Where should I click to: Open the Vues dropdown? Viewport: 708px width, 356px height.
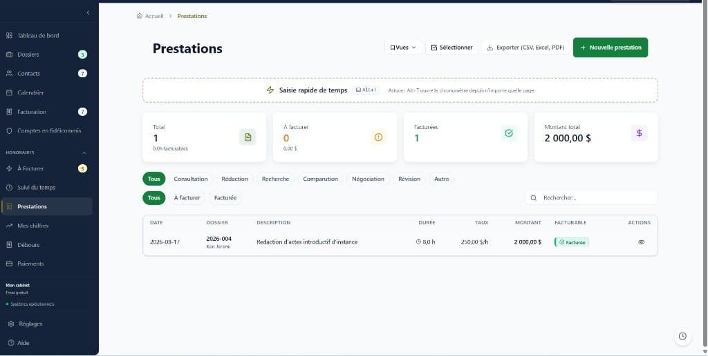(403, 48)
